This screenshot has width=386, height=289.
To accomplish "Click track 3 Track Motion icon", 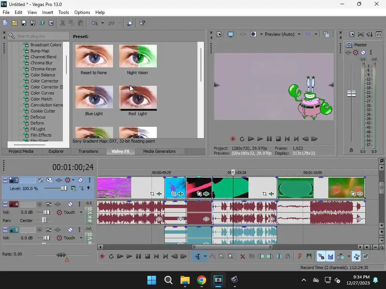I will [49, 180].
